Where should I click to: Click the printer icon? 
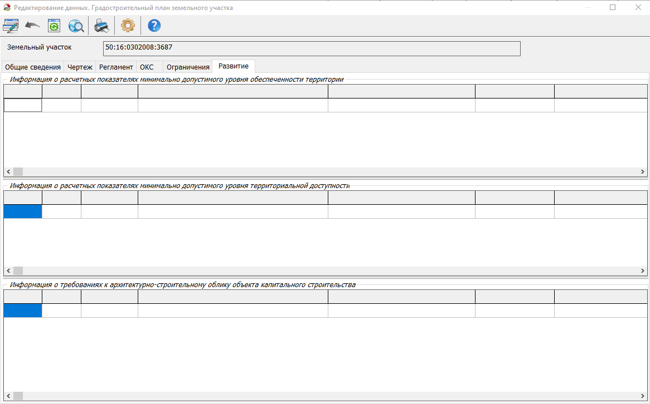[x=101, y=26]
